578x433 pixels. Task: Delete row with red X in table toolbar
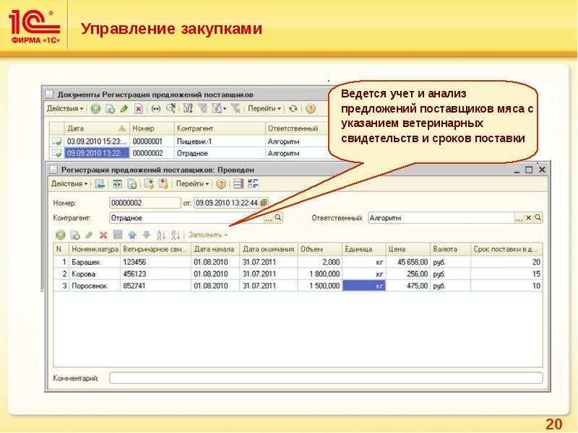[103, 235]
